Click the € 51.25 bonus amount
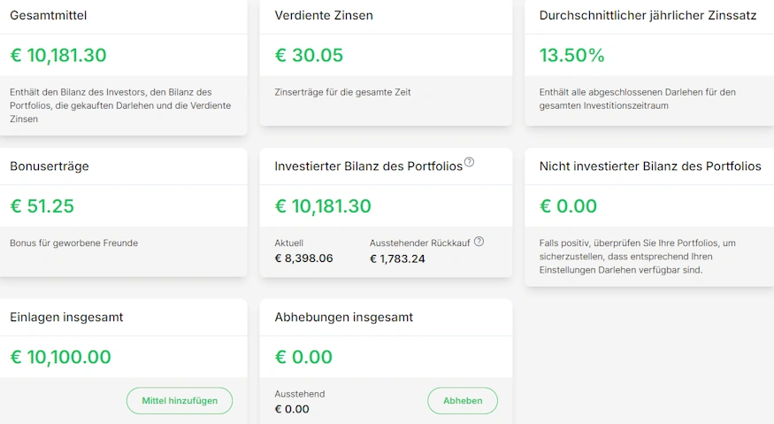This screenshot has width=774, height=424. click(42, 206)
